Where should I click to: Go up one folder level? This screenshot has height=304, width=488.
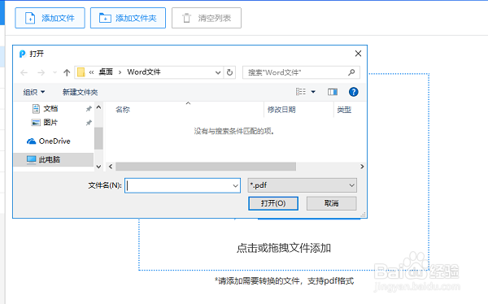(x=67, y=72)
